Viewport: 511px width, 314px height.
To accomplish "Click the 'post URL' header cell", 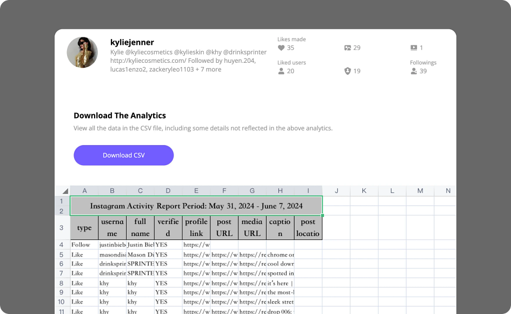I will [224, 228].
